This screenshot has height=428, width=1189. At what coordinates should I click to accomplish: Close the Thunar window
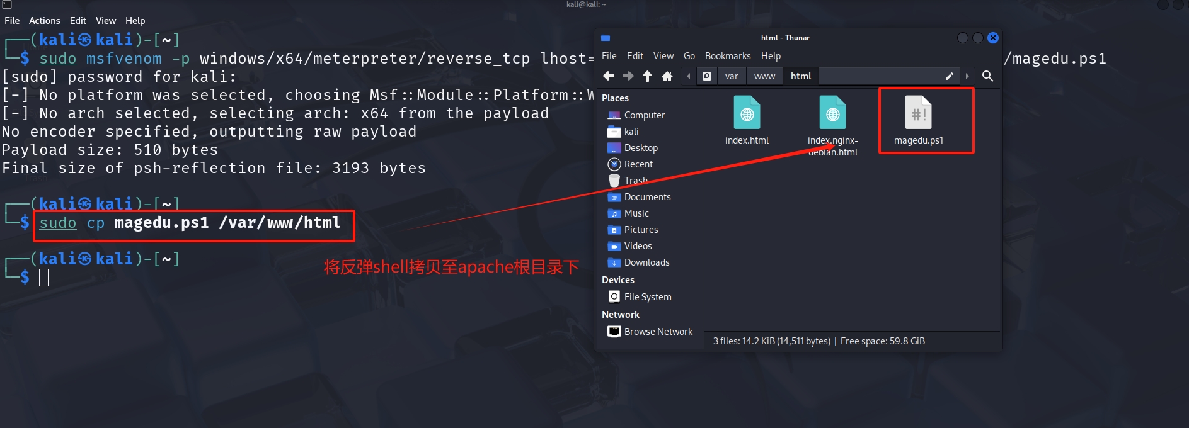click(992, 38)
